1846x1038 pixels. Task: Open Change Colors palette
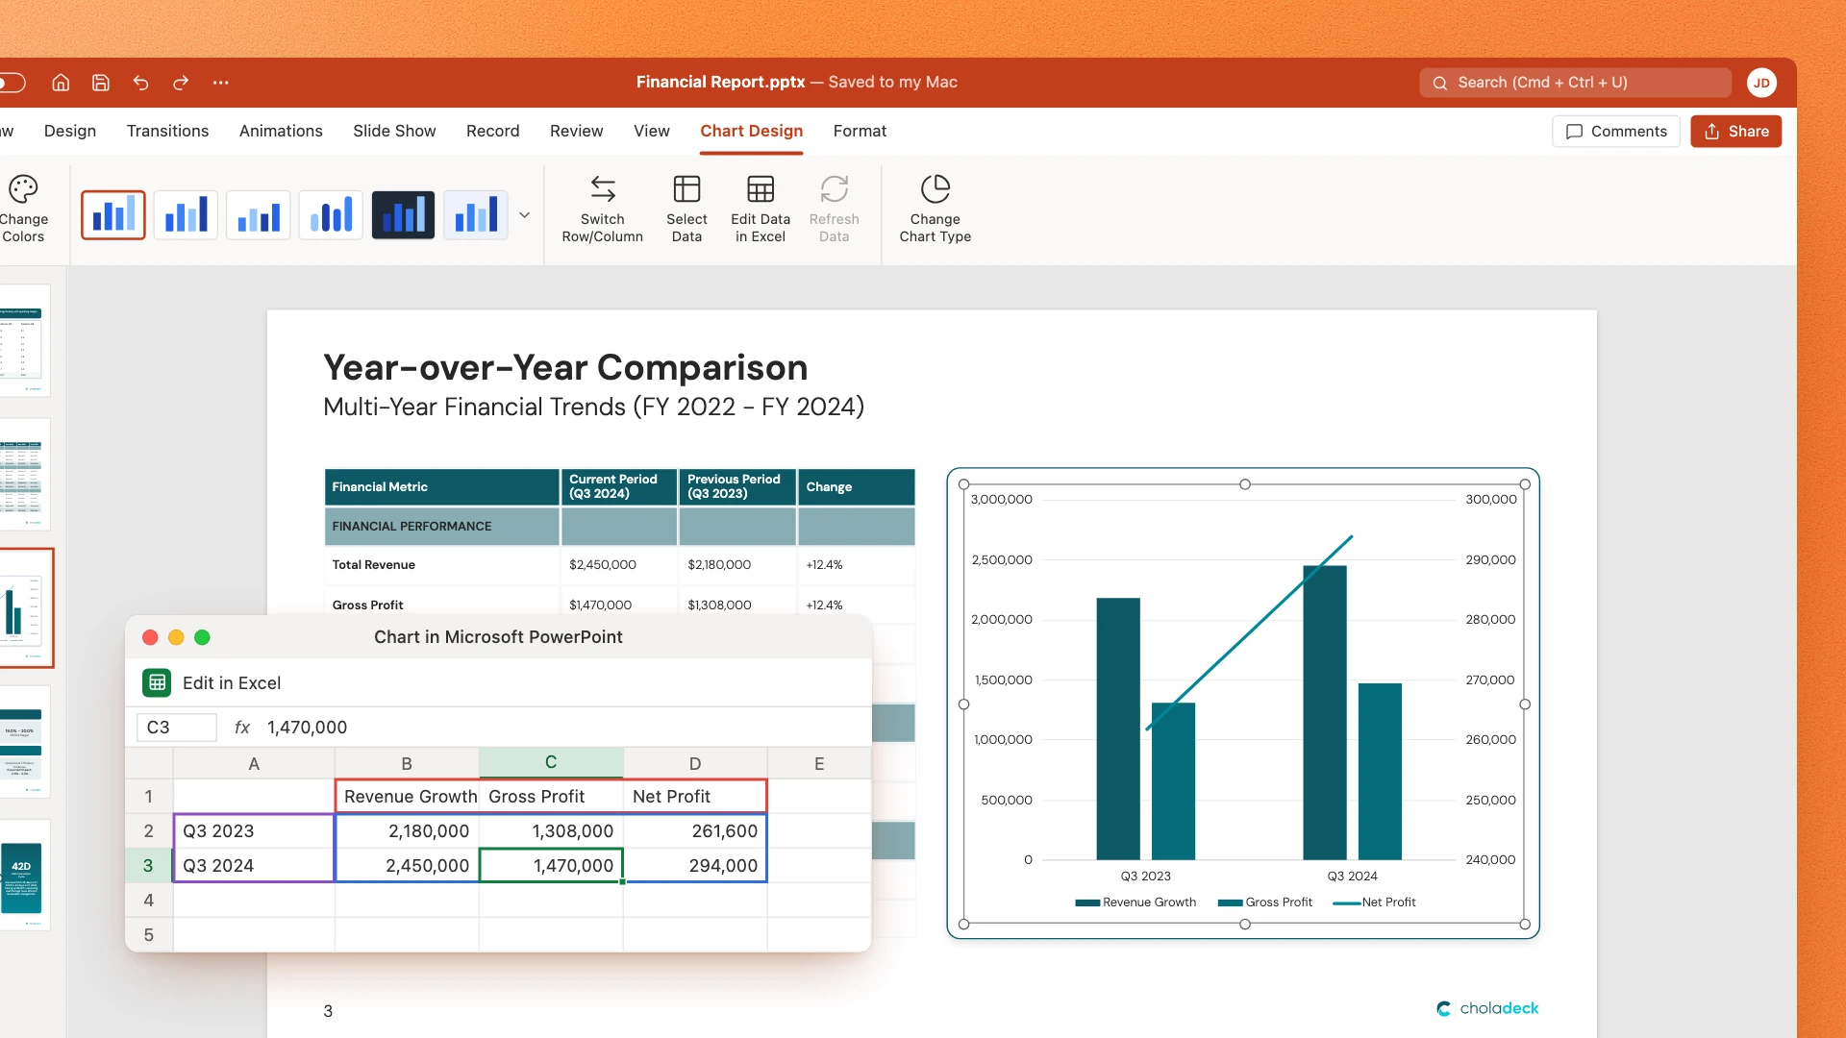[x=23, y=209]
